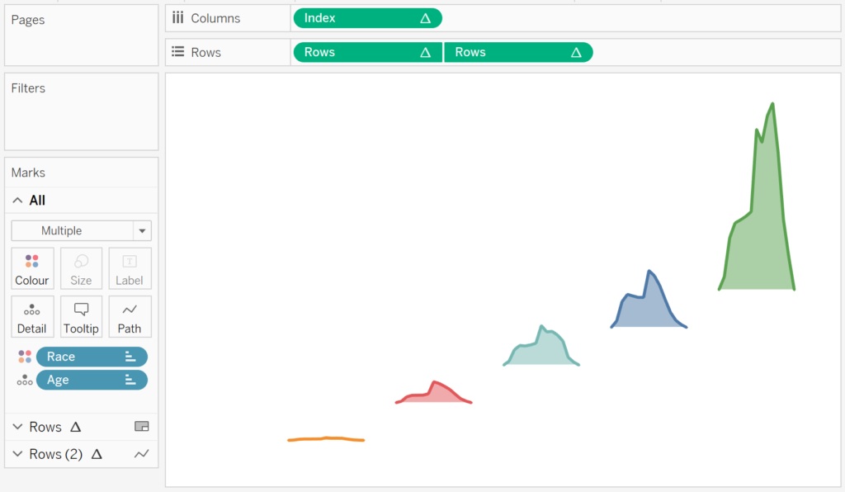This screenshot has width=845, height=492.
Task: Open the Path marks card
Action: click(130, 316)
